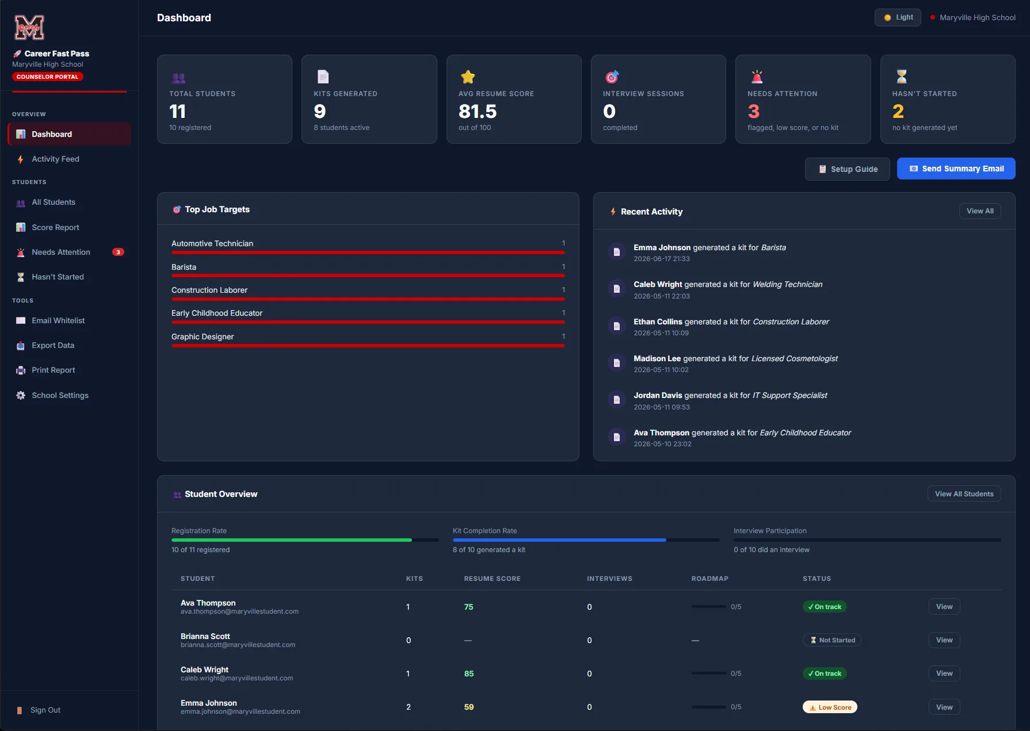The height and width of the screenshot is (731, 1030).
Task: View Brianna Scott's student details
Action: (x=944, y=640)
